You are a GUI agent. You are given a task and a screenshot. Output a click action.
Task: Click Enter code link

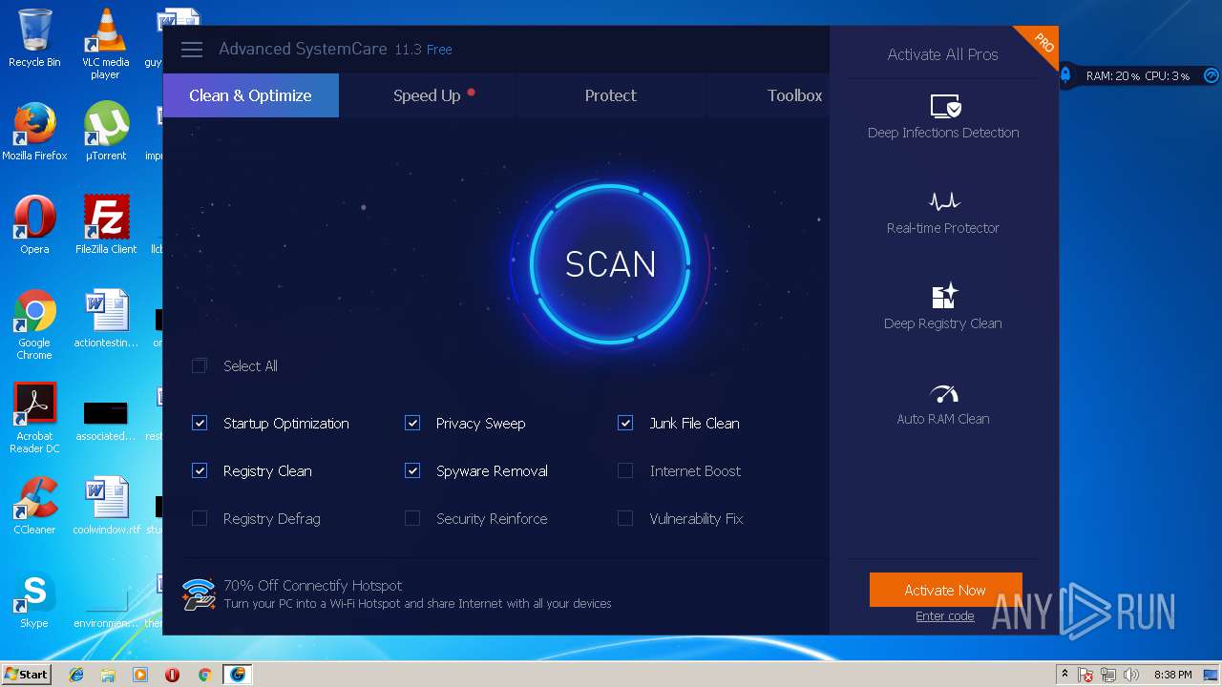[x=945, y=616]
